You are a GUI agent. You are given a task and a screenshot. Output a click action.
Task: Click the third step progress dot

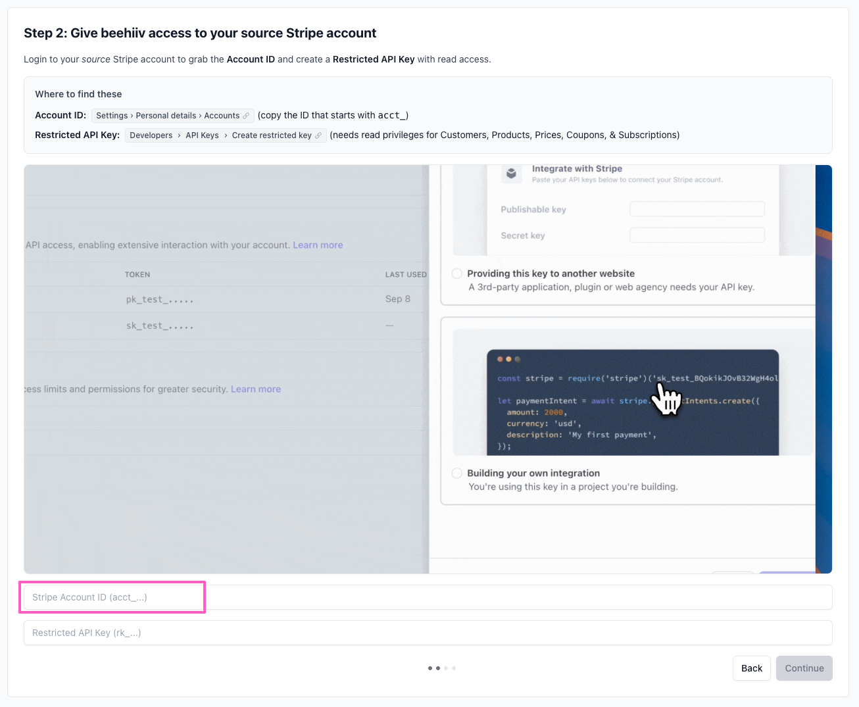pyautogui.click(x=446, y=668)
